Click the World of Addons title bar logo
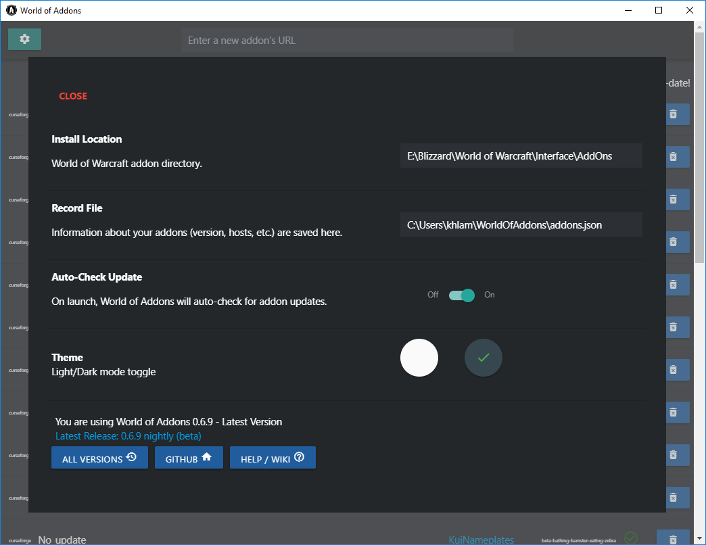Viewport: 706px width, 545px height. tap(11, 10)
